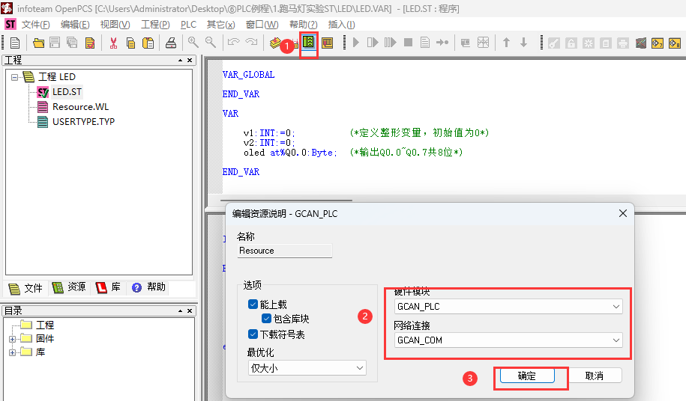
Task: Open a project with the folder icon
Action: (x=38, y=43)
